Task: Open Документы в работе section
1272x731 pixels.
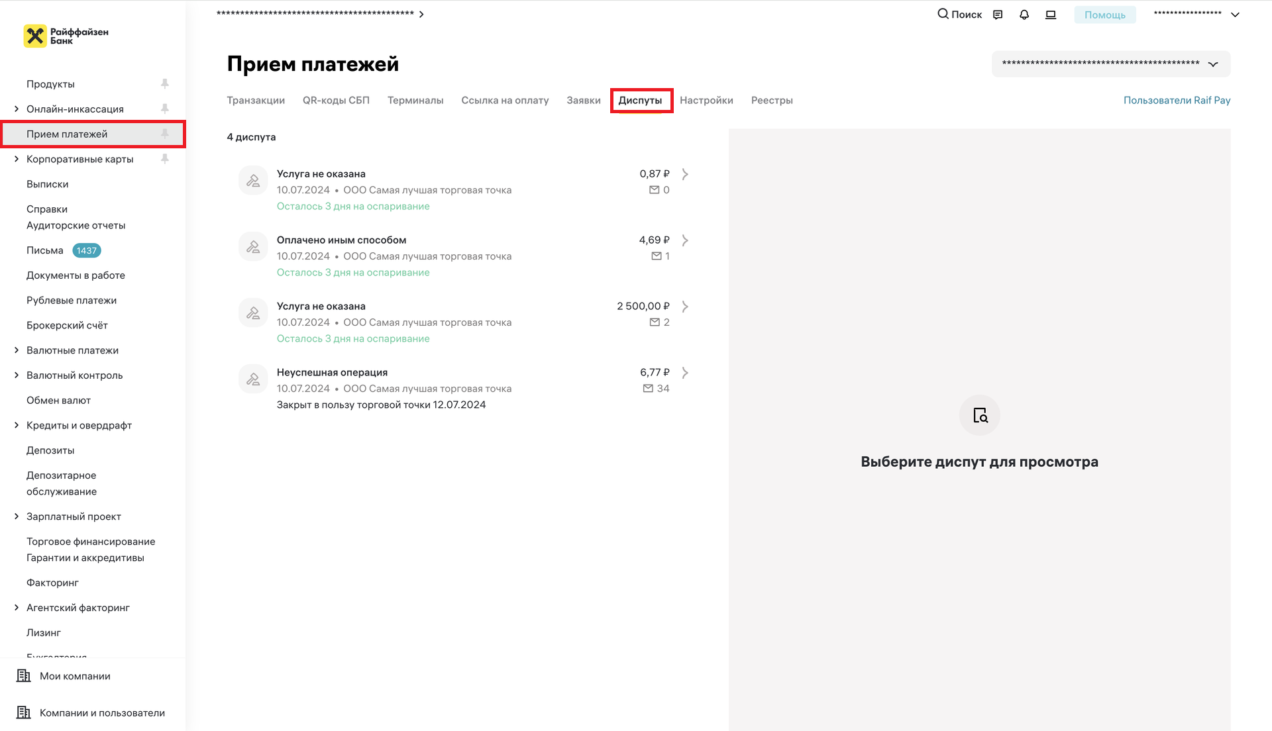Action: [x=76, y=275]
